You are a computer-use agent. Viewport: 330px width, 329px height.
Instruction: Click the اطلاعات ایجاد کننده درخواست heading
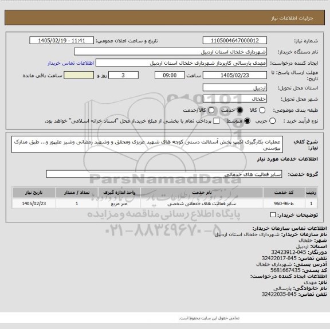[x=288, y=276]
